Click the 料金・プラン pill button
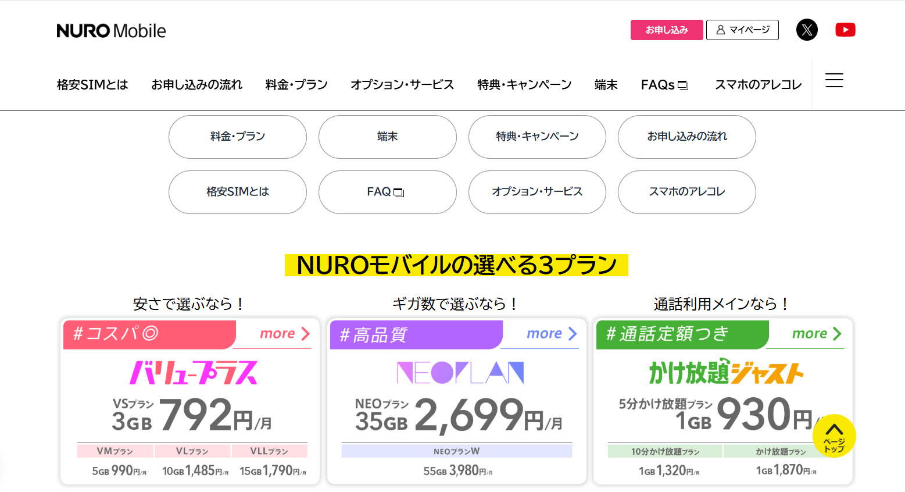Screen dimensions: 905x492 pos(238,137)
